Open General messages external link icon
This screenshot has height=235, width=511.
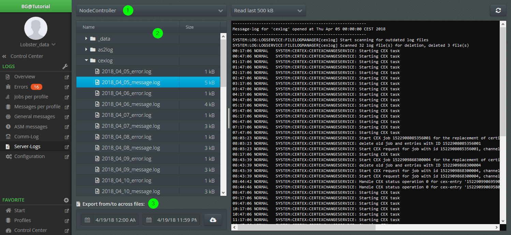click(x=67, y=117)
